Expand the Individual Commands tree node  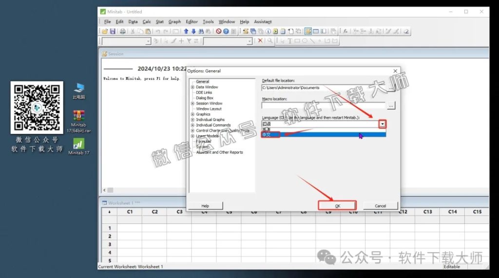click(x=192, y=125)
